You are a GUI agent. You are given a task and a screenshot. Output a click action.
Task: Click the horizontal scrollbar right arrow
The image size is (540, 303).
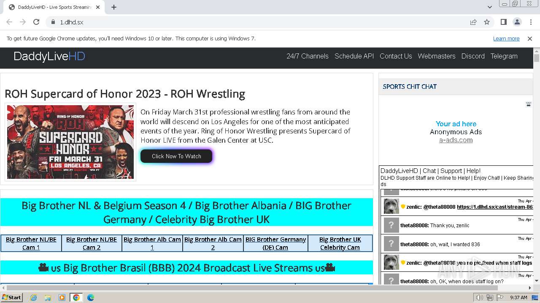coord(530,288)
